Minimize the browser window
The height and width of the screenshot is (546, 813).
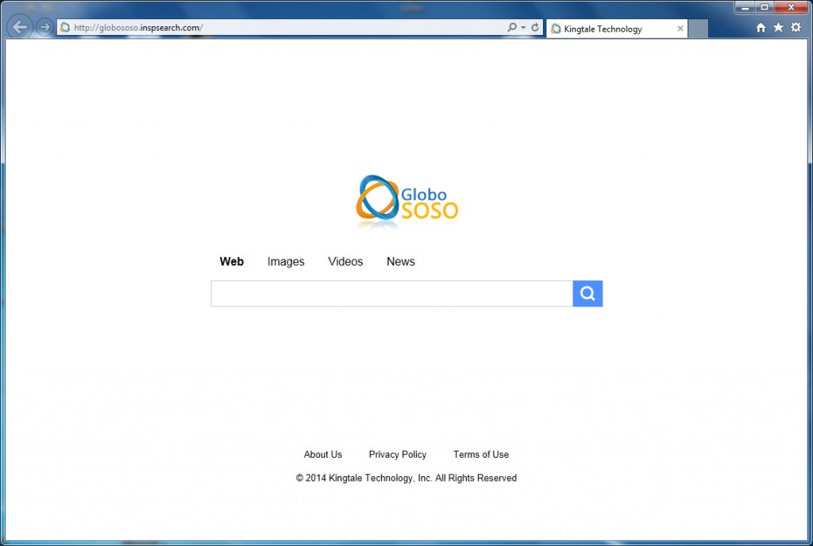click(x=745, y=7)
